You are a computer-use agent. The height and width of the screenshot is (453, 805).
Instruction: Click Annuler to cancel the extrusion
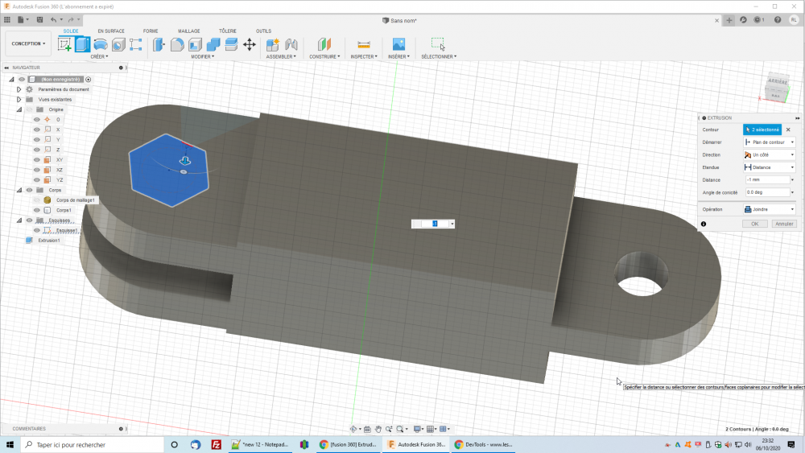[x=784, y=224]
